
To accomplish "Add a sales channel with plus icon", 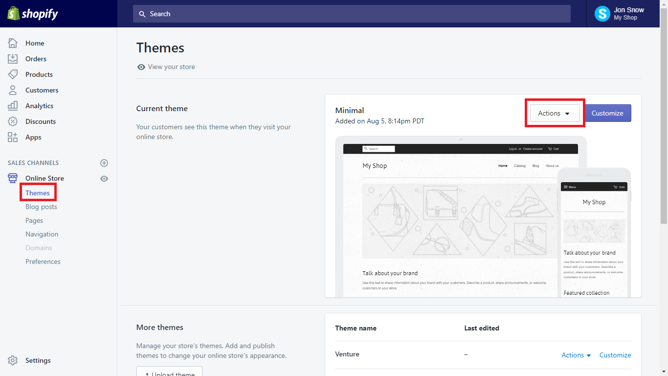I will click(x=104, y=163).
